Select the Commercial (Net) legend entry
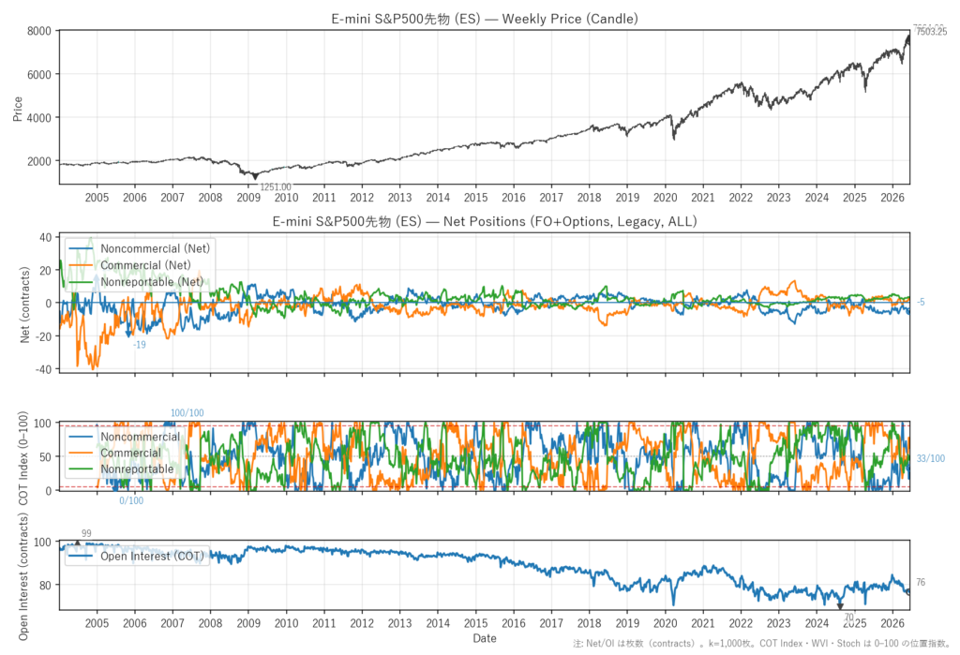 click(x=145, y=265)
